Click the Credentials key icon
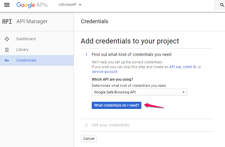This screenshot has width=225, height=147. [7, 60]
